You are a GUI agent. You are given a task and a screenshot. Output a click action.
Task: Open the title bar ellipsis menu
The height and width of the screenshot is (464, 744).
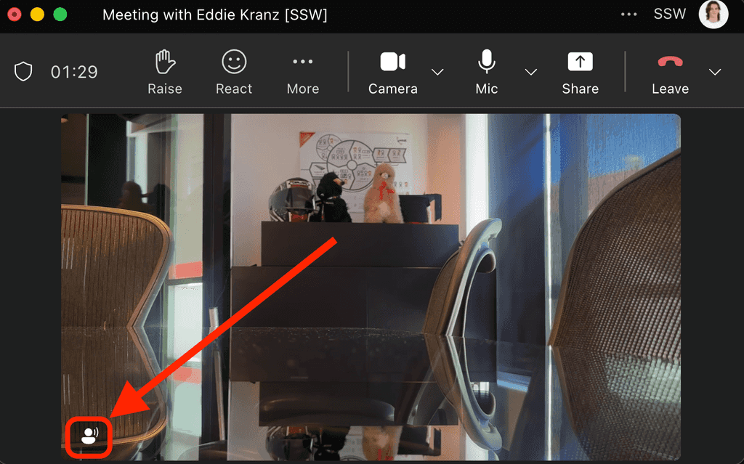pos(629,15)
